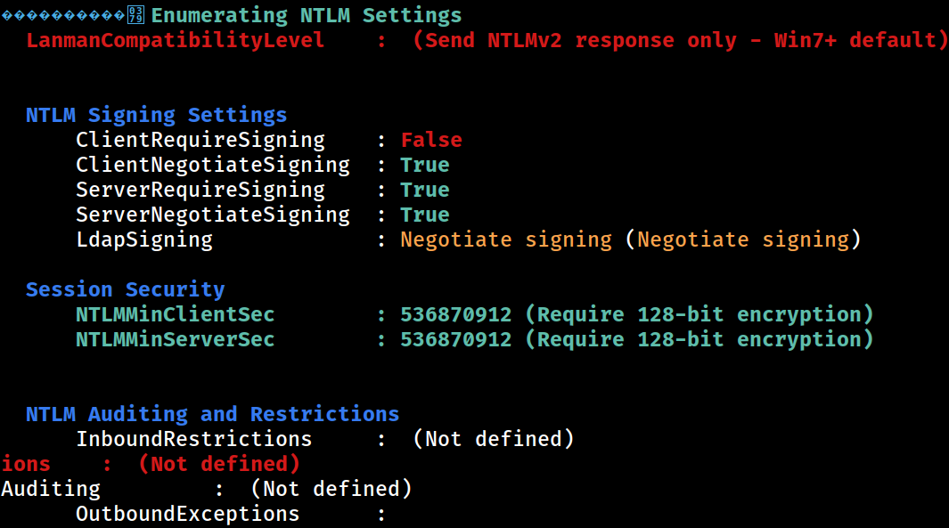Click the NTLM Signing Settings header
The height and width of the screenshot is (528, 949).
click(x=156, y=115)
